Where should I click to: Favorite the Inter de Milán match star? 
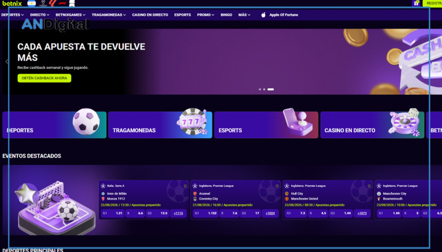(x=185, y=186)
